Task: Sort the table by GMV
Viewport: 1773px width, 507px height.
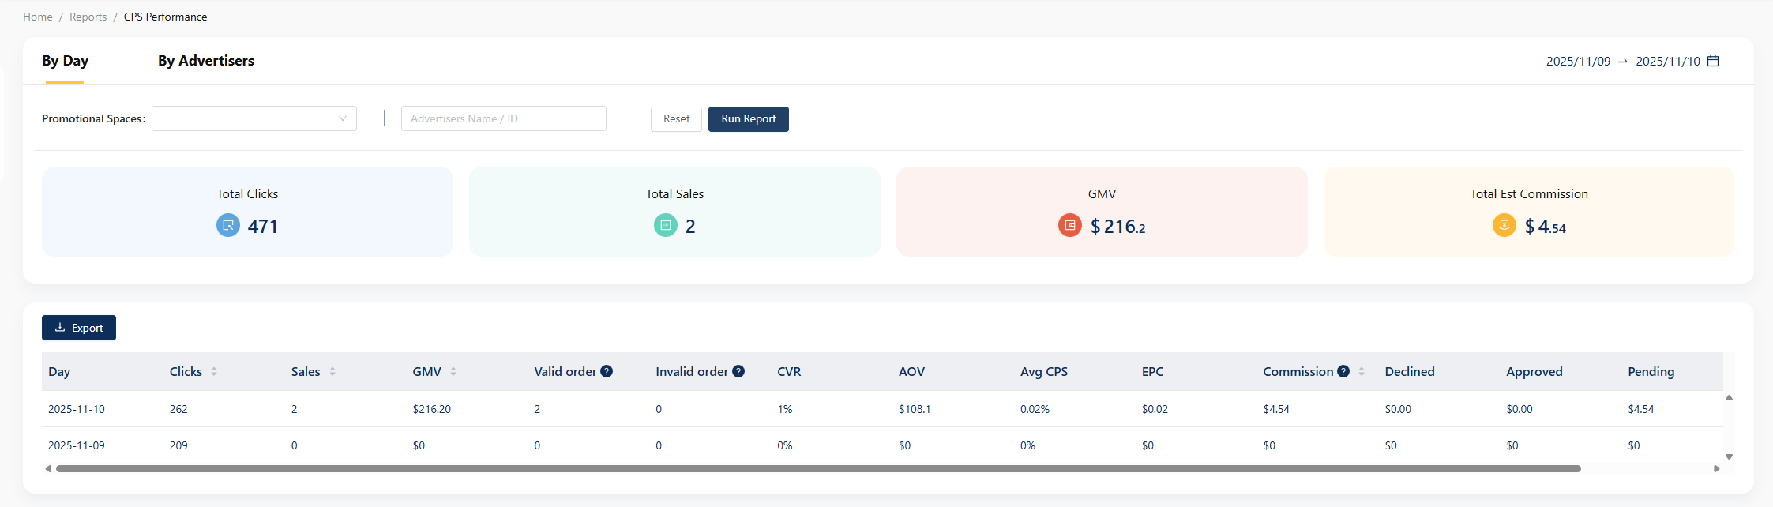Action: pyautogui.click(x=453, y=371)
